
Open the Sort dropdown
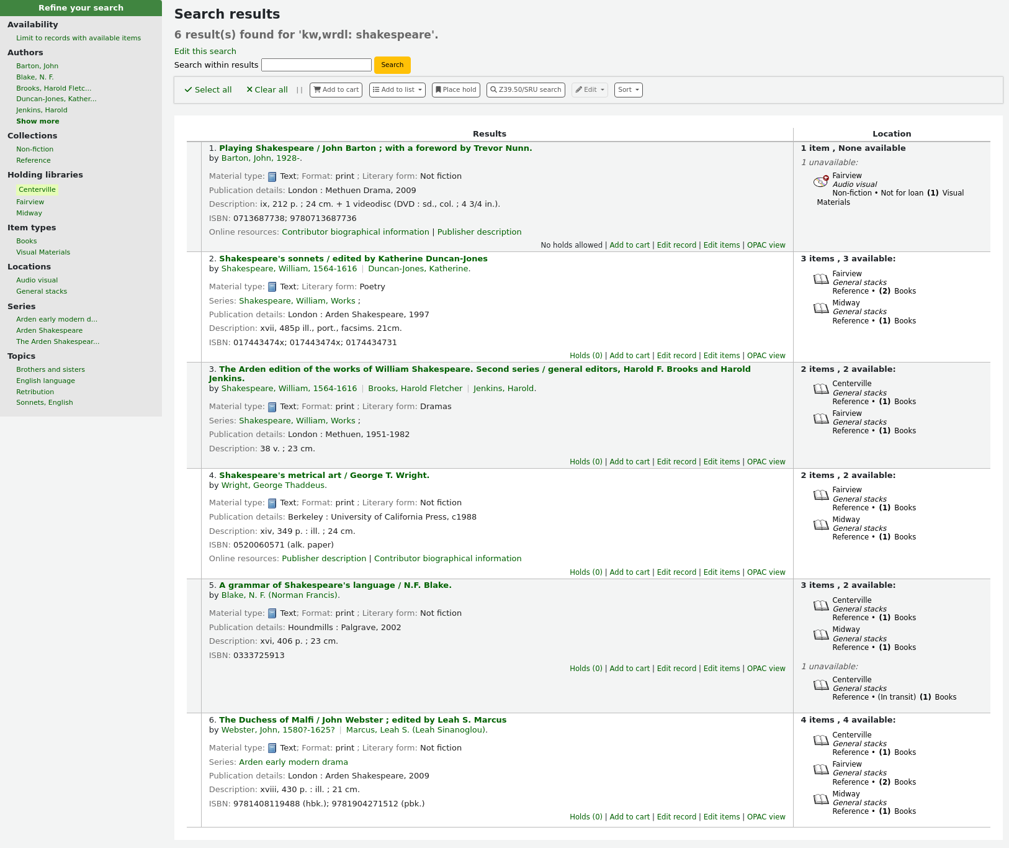628,90
